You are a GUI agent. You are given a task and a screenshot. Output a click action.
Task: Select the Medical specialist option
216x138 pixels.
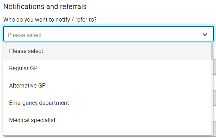[x=107, y=120]
